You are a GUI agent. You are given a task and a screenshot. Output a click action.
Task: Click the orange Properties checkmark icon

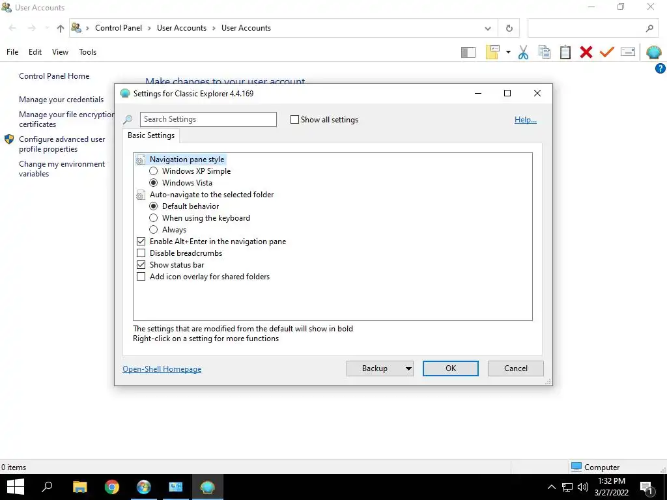pyautogui.click(x=607, y=52)
